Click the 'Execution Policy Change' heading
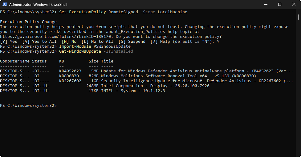The image size is (301, 157). [x=28, y=22]
